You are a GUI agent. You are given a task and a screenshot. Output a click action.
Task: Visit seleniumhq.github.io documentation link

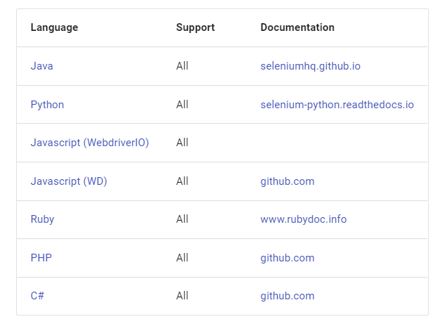[x=311, y=66]
